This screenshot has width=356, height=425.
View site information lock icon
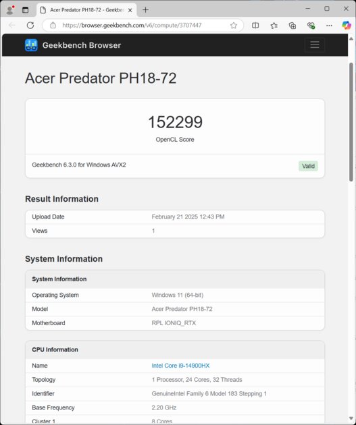coord(53,26)
